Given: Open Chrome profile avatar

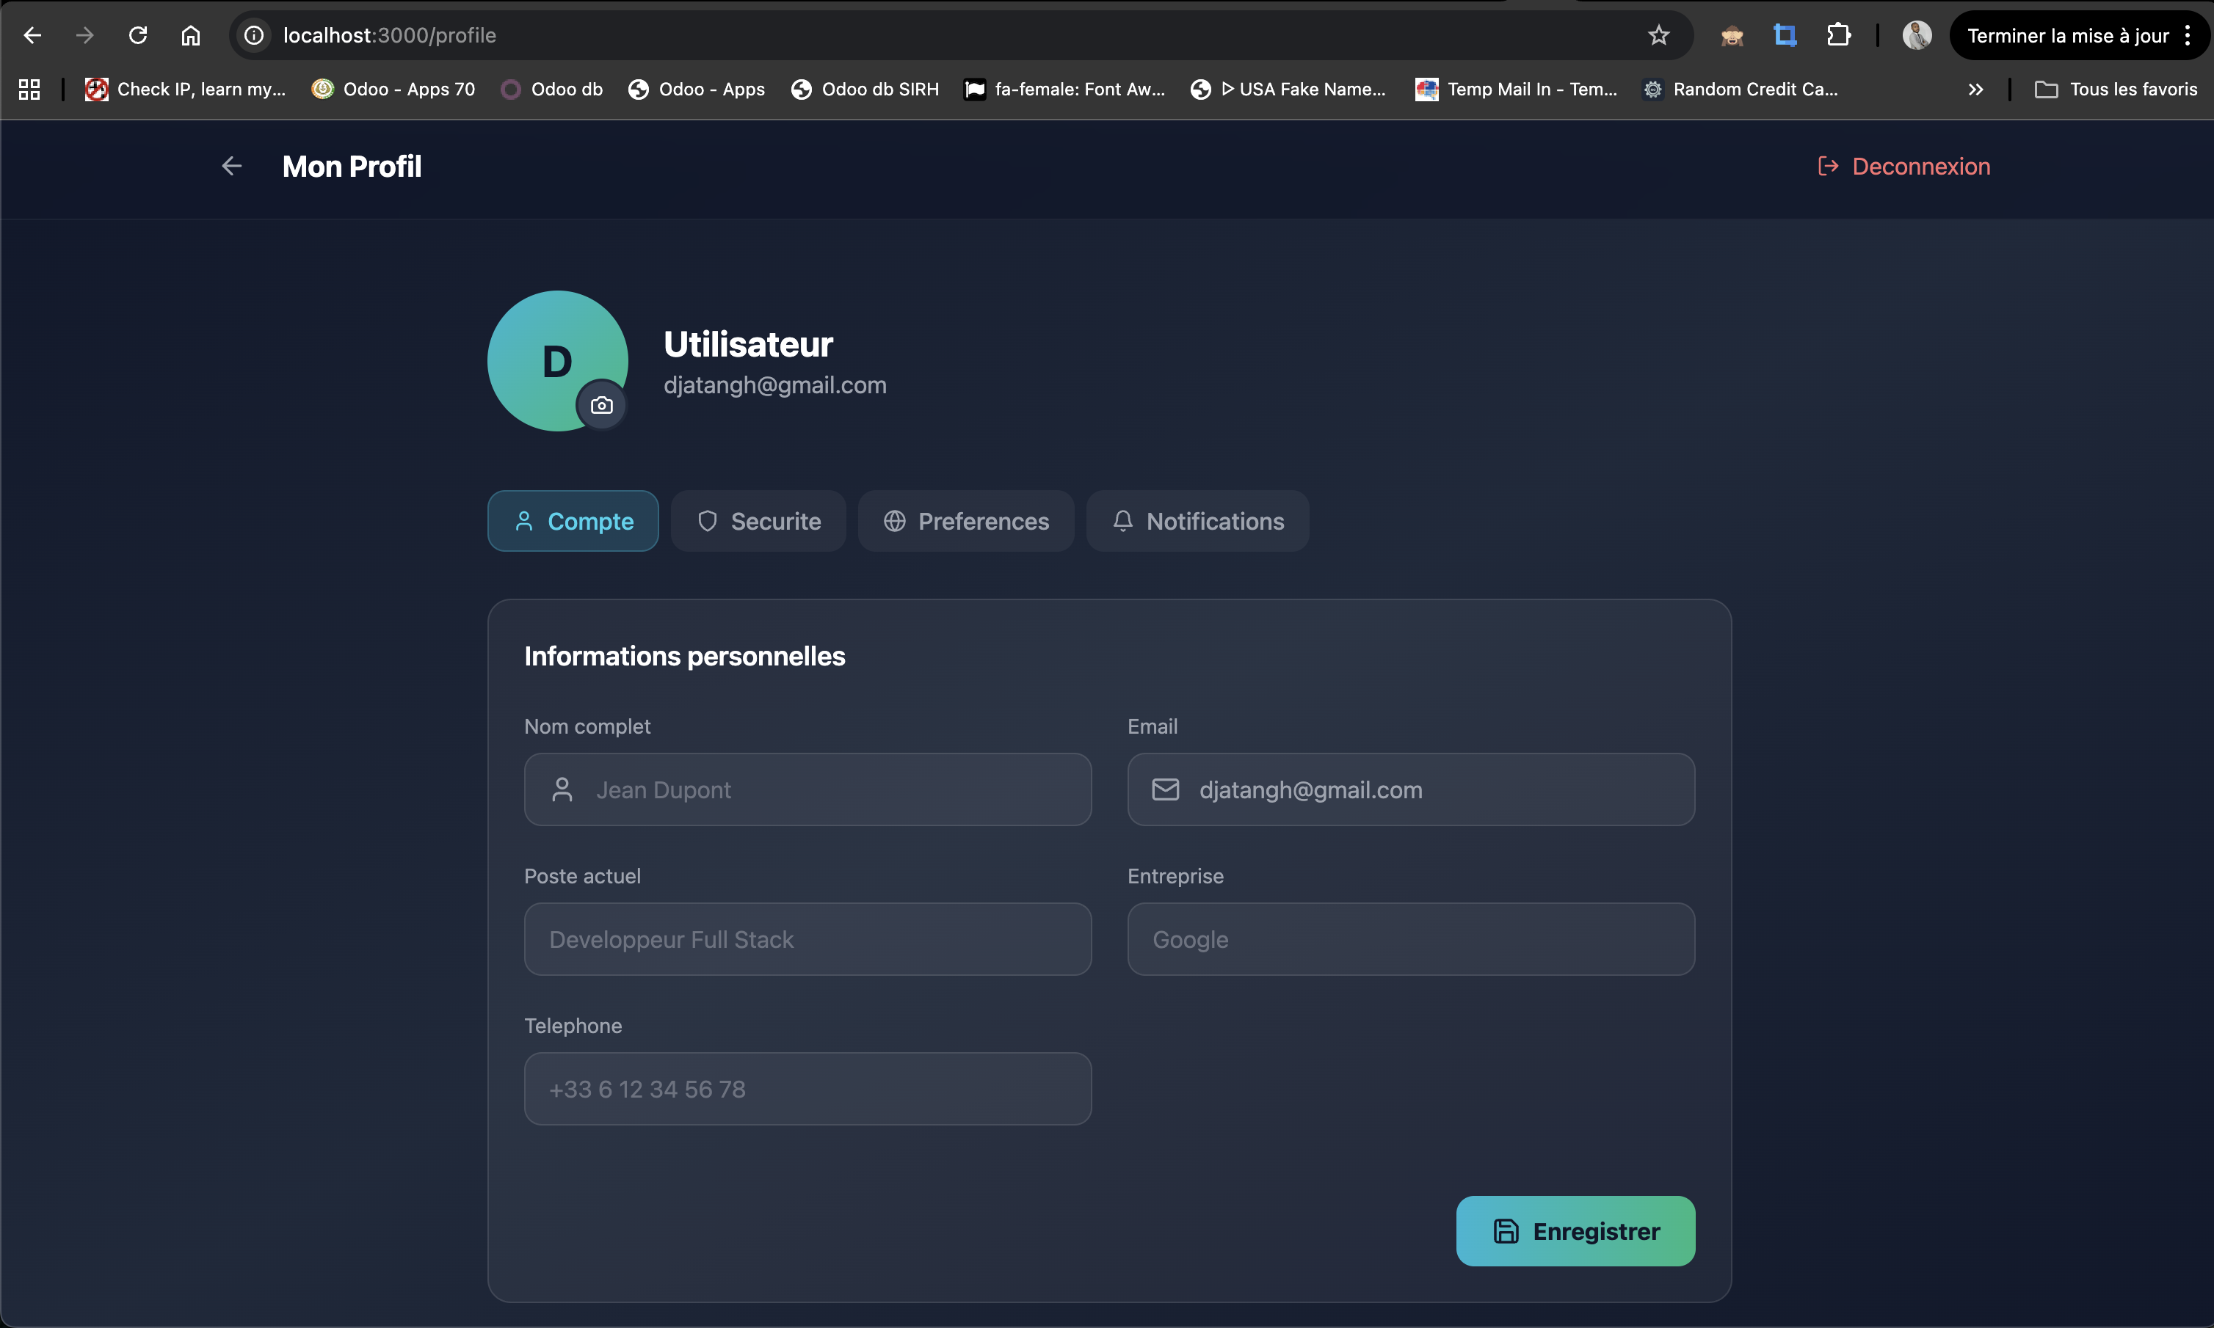Looking at the screenshot, I should 1916,36.
